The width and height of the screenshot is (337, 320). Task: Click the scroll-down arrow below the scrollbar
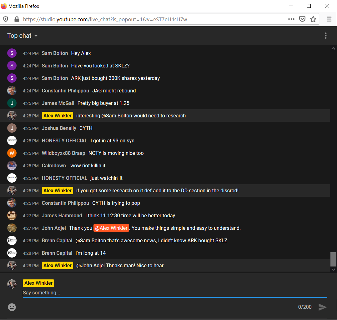click(x=333, y=269)
